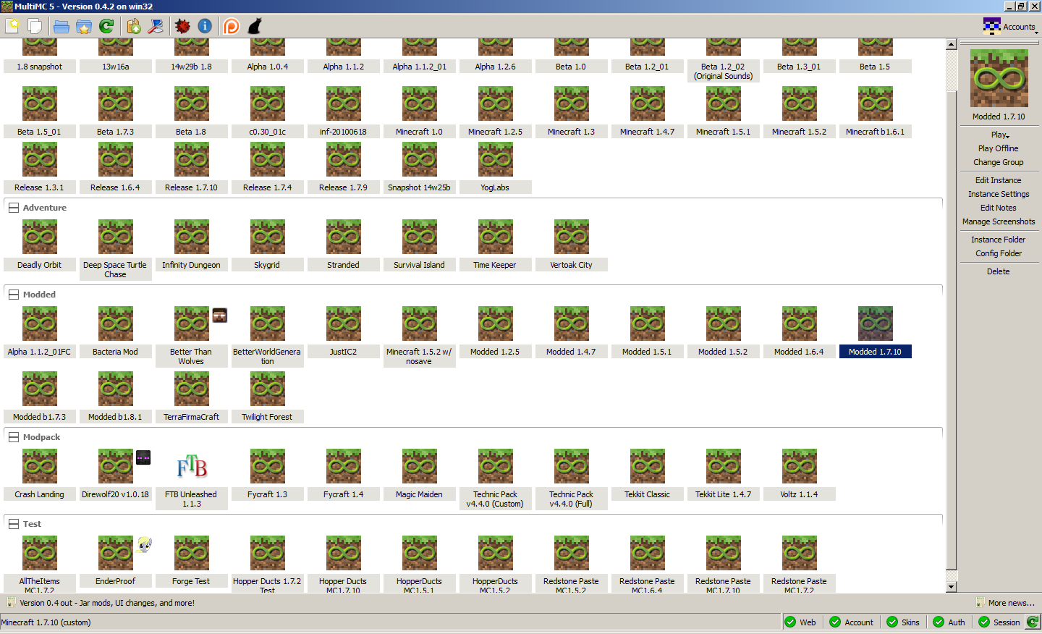The width and height of the screenshot is (1042, 634).
Task: Select the EnderProof instance
Action: tap(115, 562)
